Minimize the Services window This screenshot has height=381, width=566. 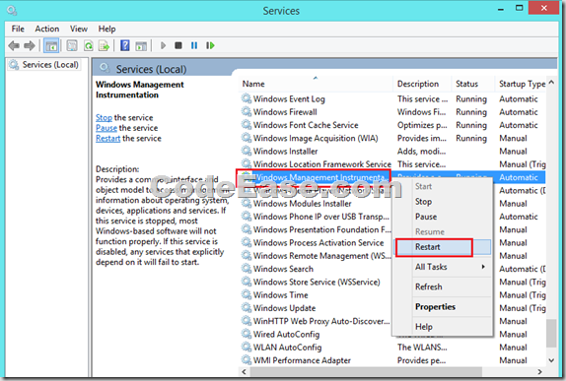(x=501, y=9)
